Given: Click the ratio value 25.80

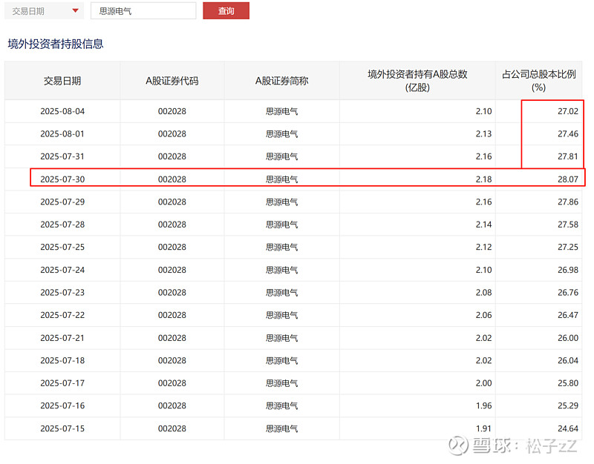Looking at the screenshot, I should [568, 383].
